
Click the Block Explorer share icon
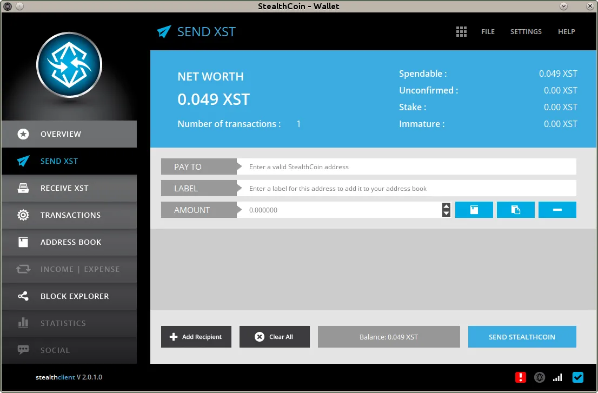tap(23, 296)
